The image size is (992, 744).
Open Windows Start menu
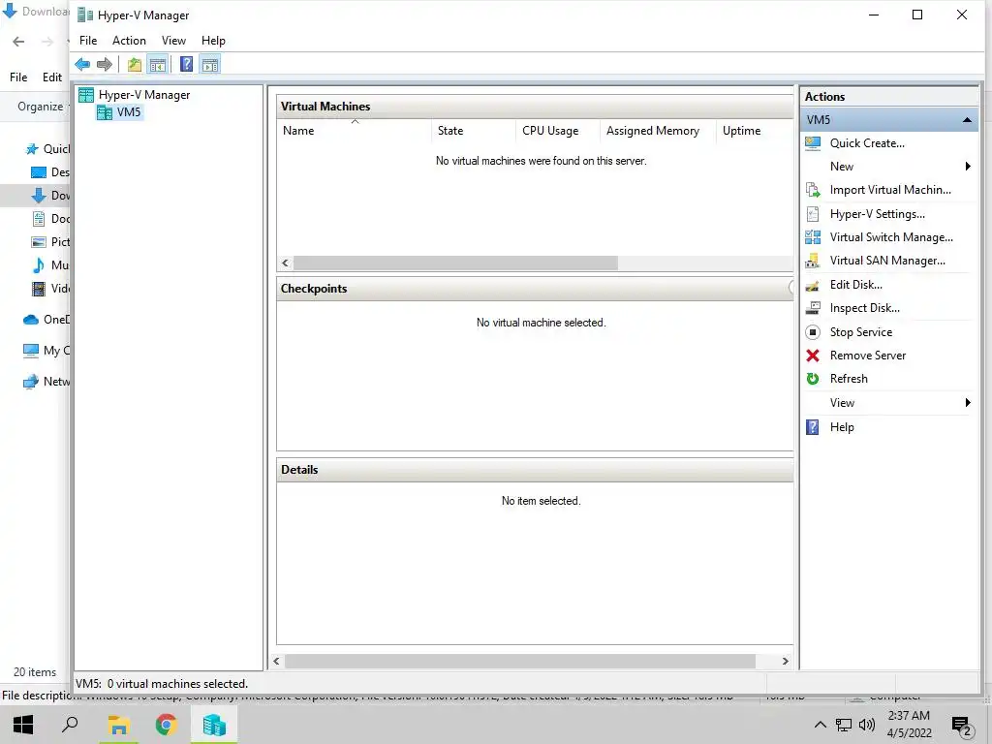23,725
